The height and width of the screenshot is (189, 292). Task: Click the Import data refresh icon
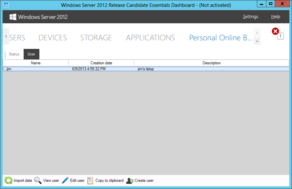(x=9, y=180)
